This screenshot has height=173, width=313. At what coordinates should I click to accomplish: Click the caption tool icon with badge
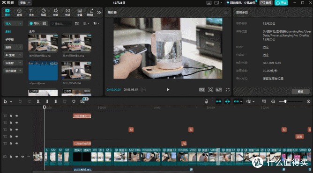tap(82, 101)
